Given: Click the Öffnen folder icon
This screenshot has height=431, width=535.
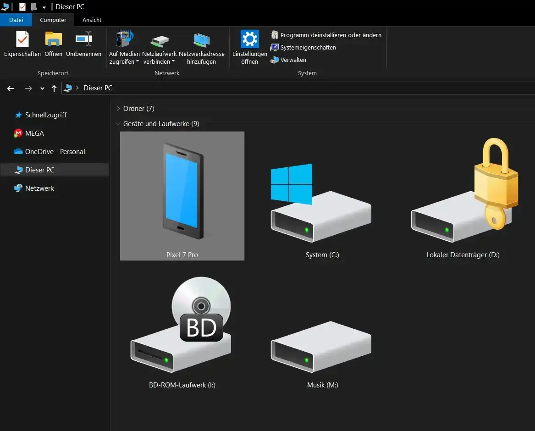Looking at the screenshot, I should pos(53,40).
